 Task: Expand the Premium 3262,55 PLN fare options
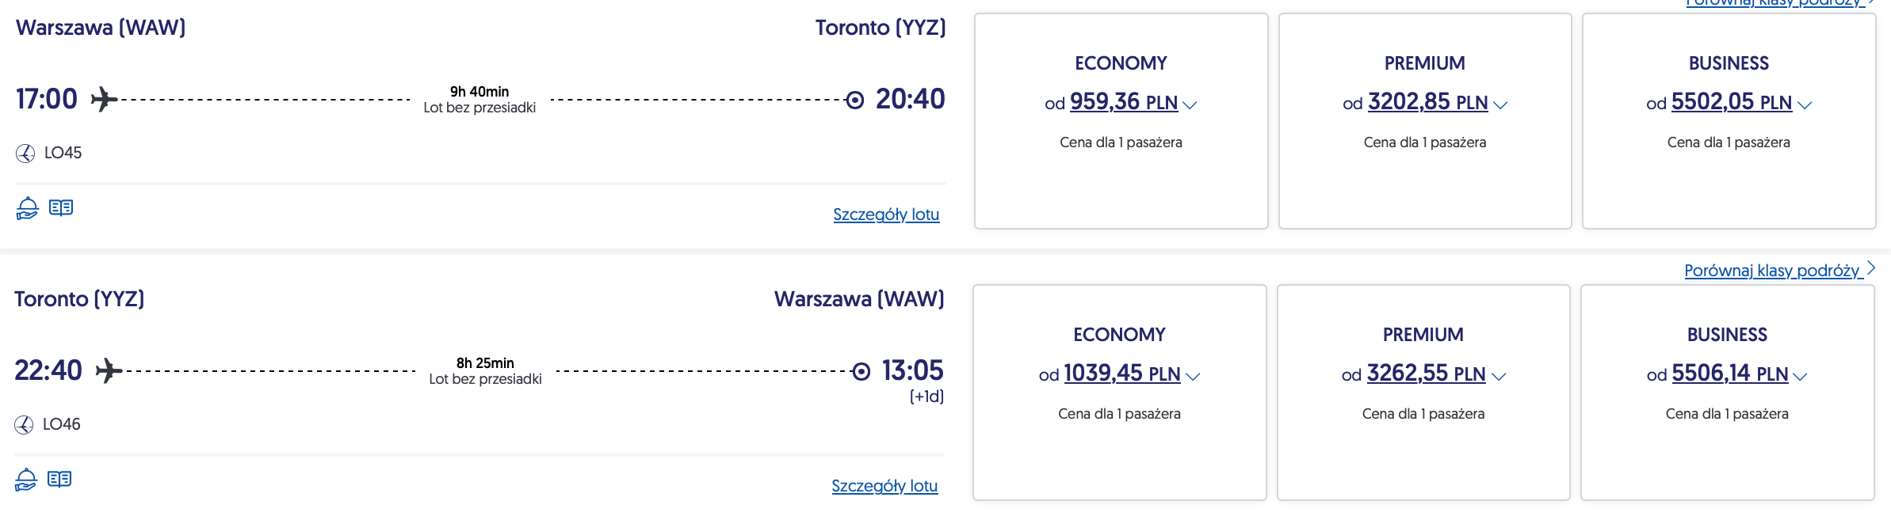[x=1499, y=376]
